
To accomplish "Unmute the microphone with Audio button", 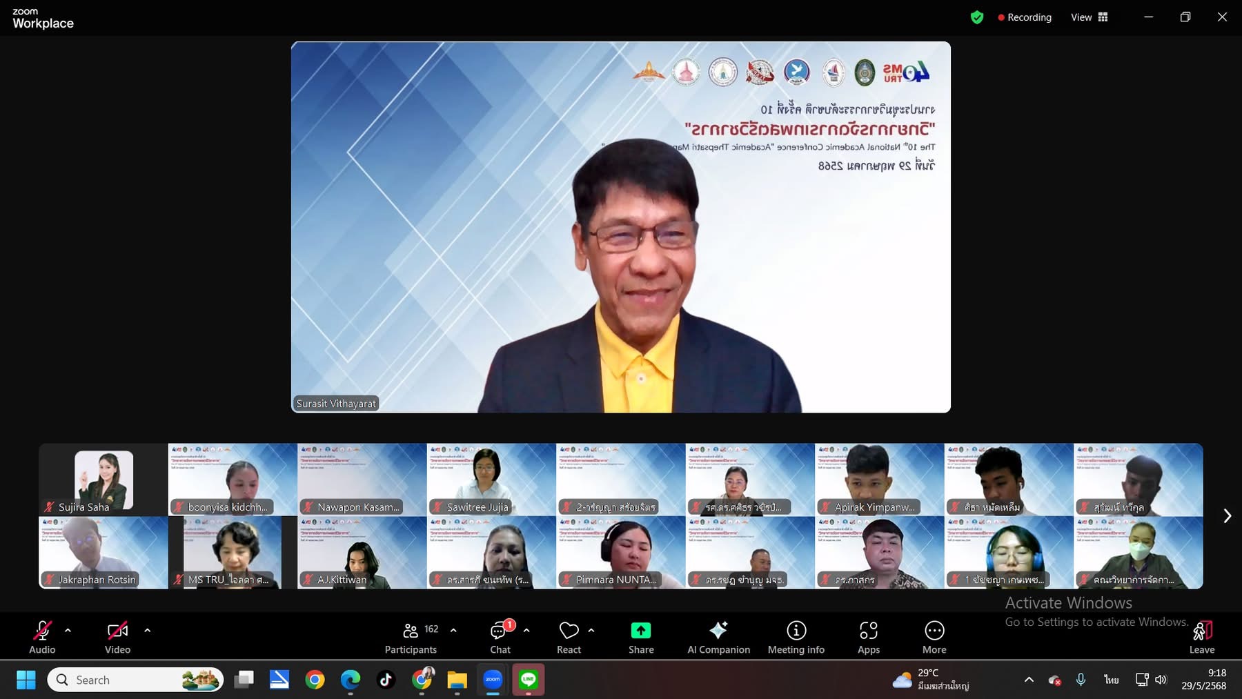I will click(x=42, y=637).
